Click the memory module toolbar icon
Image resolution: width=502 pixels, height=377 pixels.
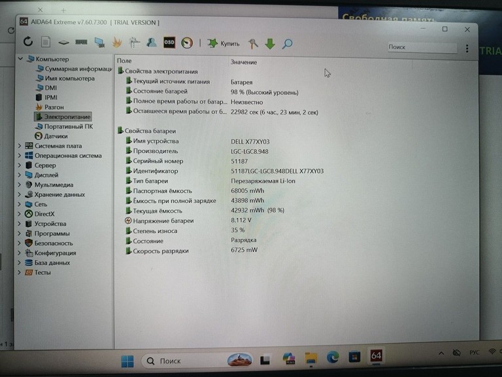[81, 42]
